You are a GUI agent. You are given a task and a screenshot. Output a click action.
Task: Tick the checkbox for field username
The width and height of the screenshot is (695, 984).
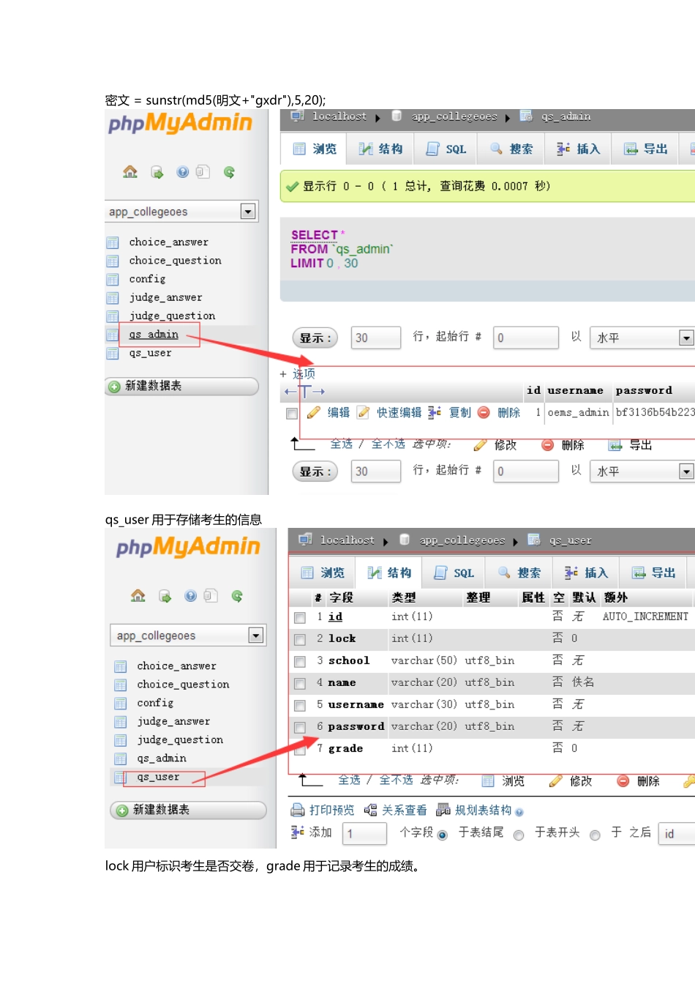pyautogui.click(x=300, y=706)
